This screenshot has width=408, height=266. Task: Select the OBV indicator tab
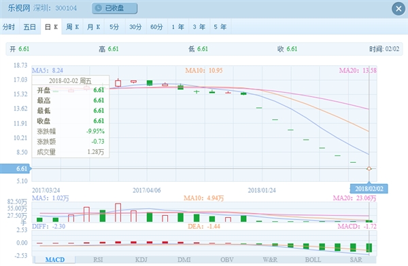tap(227, 259)
